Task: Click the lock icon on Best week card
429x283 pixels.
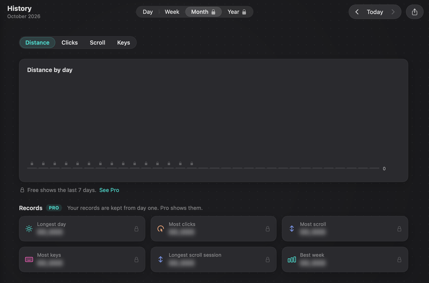Action: pos(399,259)
